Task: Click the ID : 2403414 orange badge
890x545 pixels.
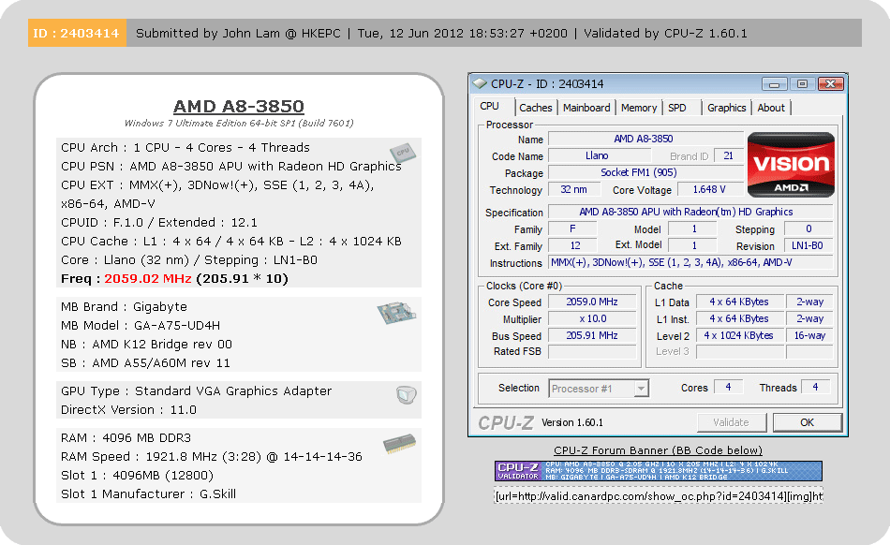Action: tap(77, 33)
